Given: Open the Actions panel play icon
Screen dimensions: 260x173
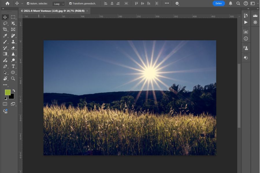Looking at the screenshot, I should coord(246,22).
